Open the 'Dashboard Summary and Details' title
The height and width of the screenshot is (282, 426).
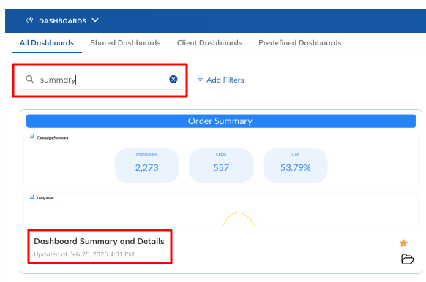(x=99, y=241)
